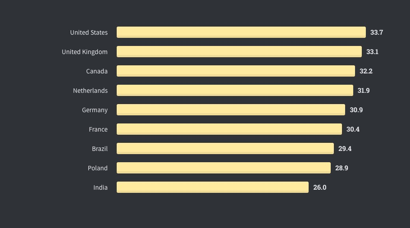This screenshot has width=410, height=228.
Task: Click the United States axis label
Action: [89, 32]
